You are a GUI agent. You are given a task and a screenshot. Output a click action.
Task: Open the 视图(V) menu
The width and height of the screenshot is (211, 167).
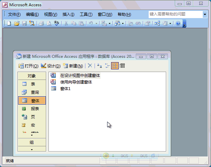click(50, 14)
